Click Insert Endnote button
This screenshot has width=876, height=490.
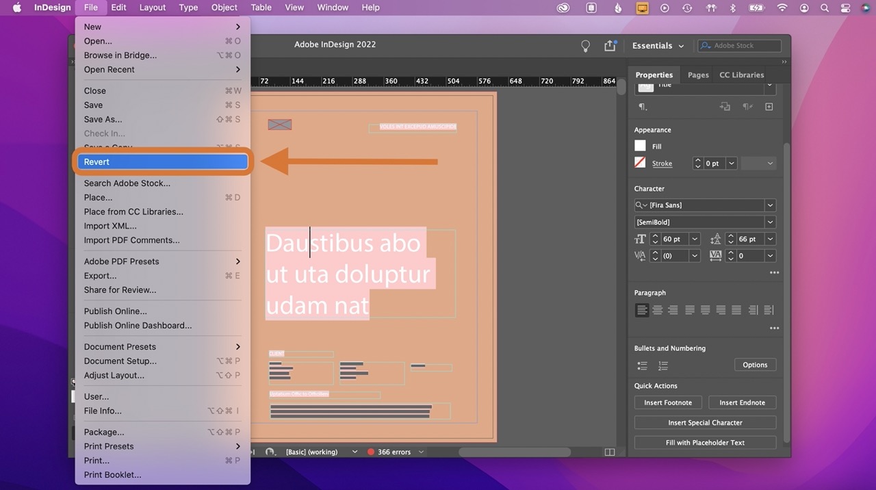pyautogui.click(x=743, y=402)
